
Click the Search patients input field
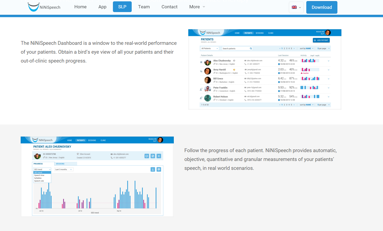(x=237, y=49)
